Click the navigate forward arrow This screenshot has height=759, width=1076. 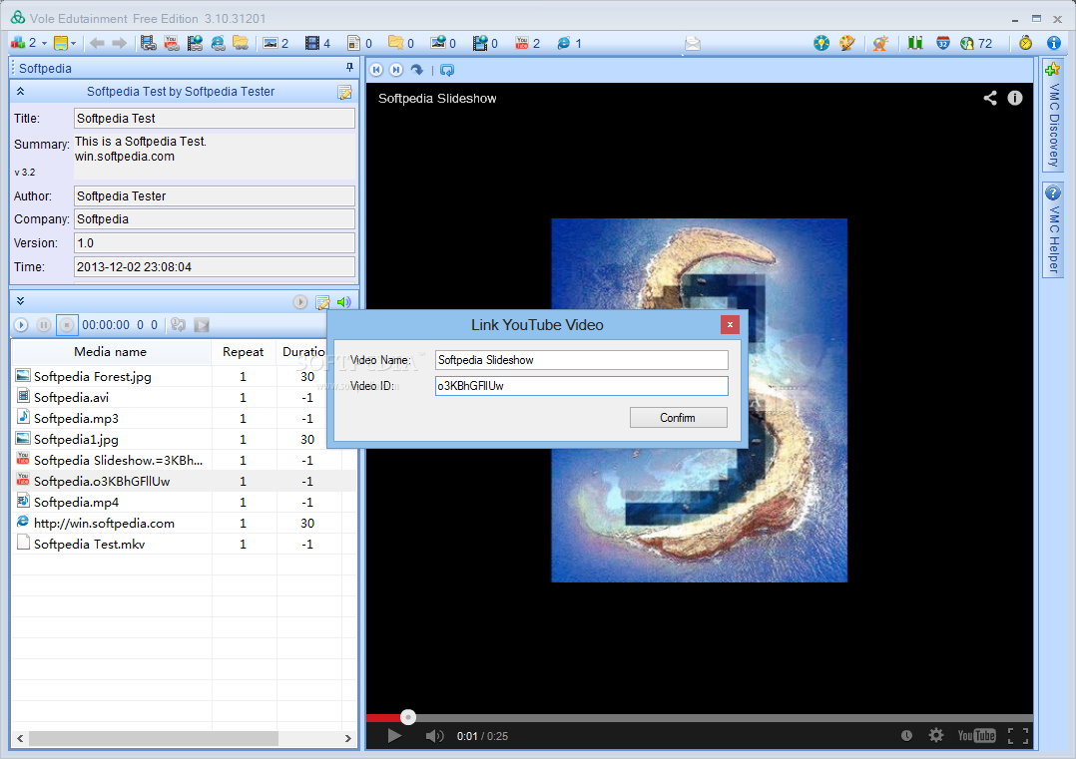tap(120, 43)
